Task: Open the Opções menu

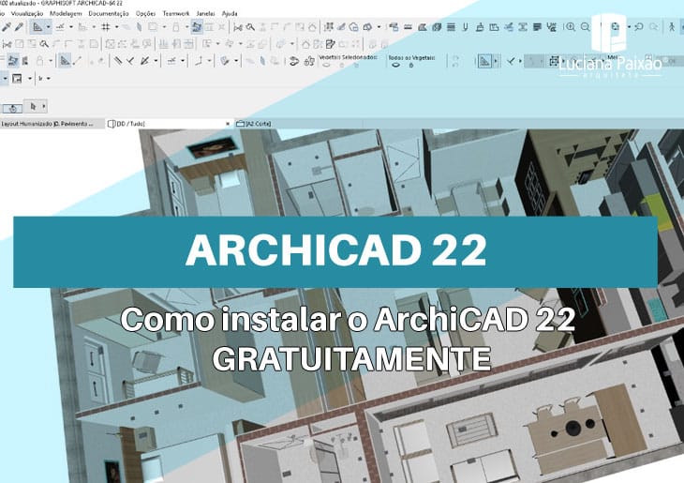Action: 145,13
